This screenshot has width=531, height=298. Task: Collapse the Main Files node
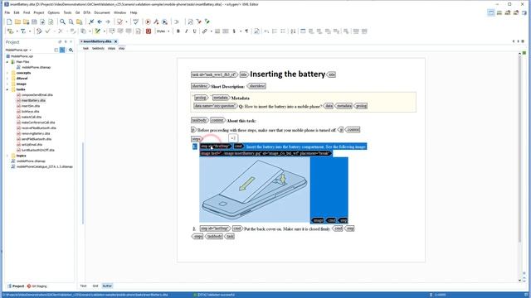[7, 62]
